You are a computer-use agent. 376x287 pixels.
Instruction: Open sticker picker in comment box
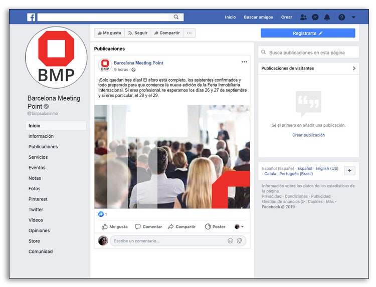(x=239, y=241)
